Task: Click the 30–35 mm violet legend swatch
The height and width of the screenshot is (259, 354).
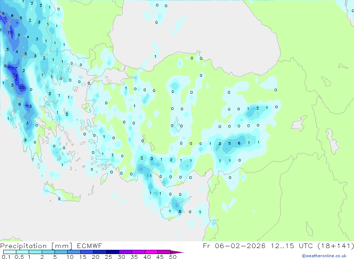Action: tap(125, 252)
